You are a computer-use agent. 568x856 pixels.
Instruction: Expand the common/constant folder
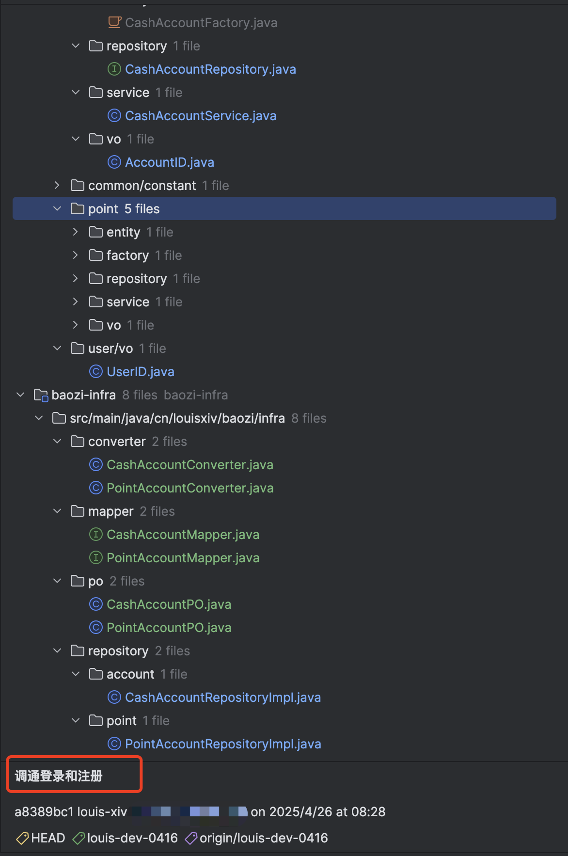tap(57, 186)
